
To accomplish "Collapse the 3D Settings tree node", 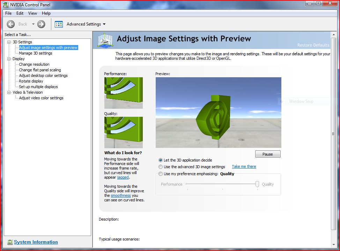I will coord(9,42).
